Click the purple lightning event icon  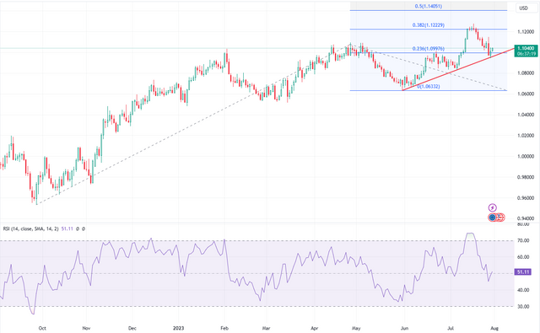[x=493, y=207]
